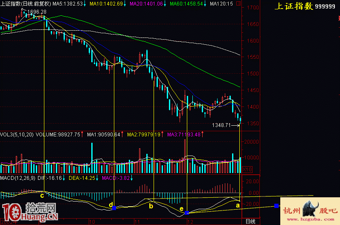Click the 1696.28 high price marker
This screenshot has width=340, height=225.
36,12
